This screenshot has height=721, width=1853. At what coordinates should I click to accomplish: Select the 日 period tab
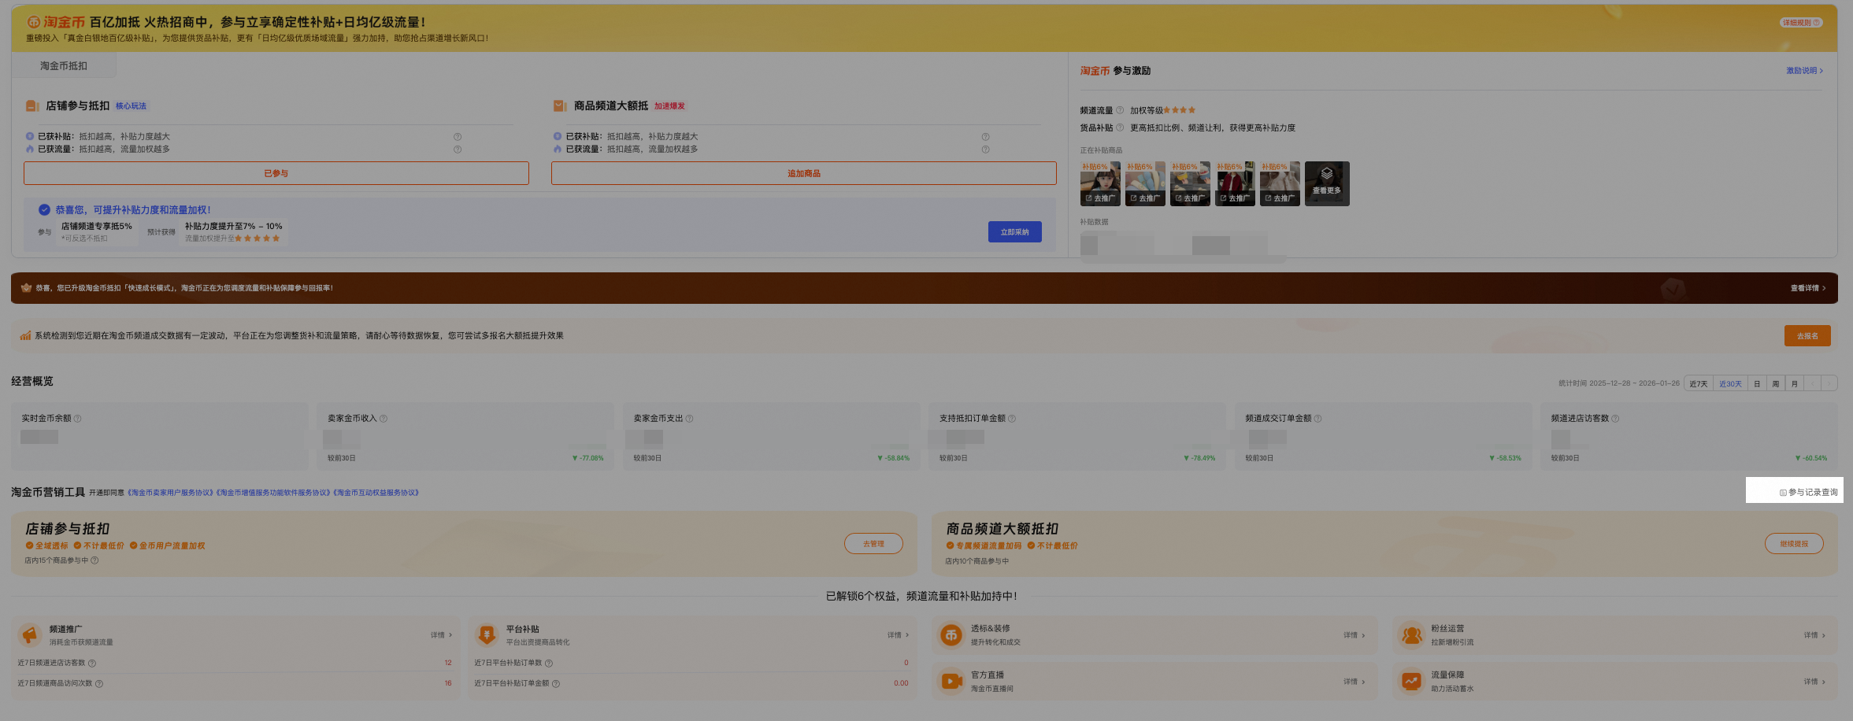point(1757,384)
